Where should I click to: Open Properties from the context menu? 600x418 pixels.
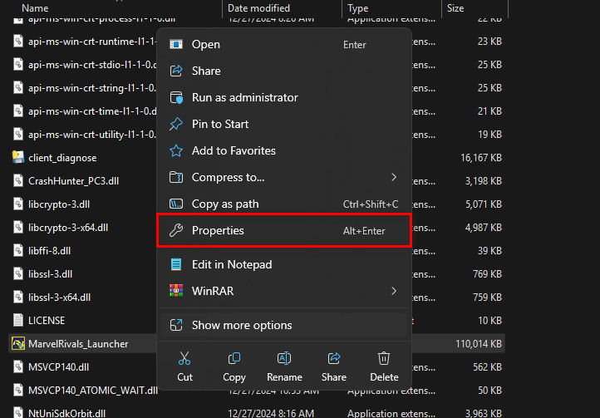pos(284,230)
